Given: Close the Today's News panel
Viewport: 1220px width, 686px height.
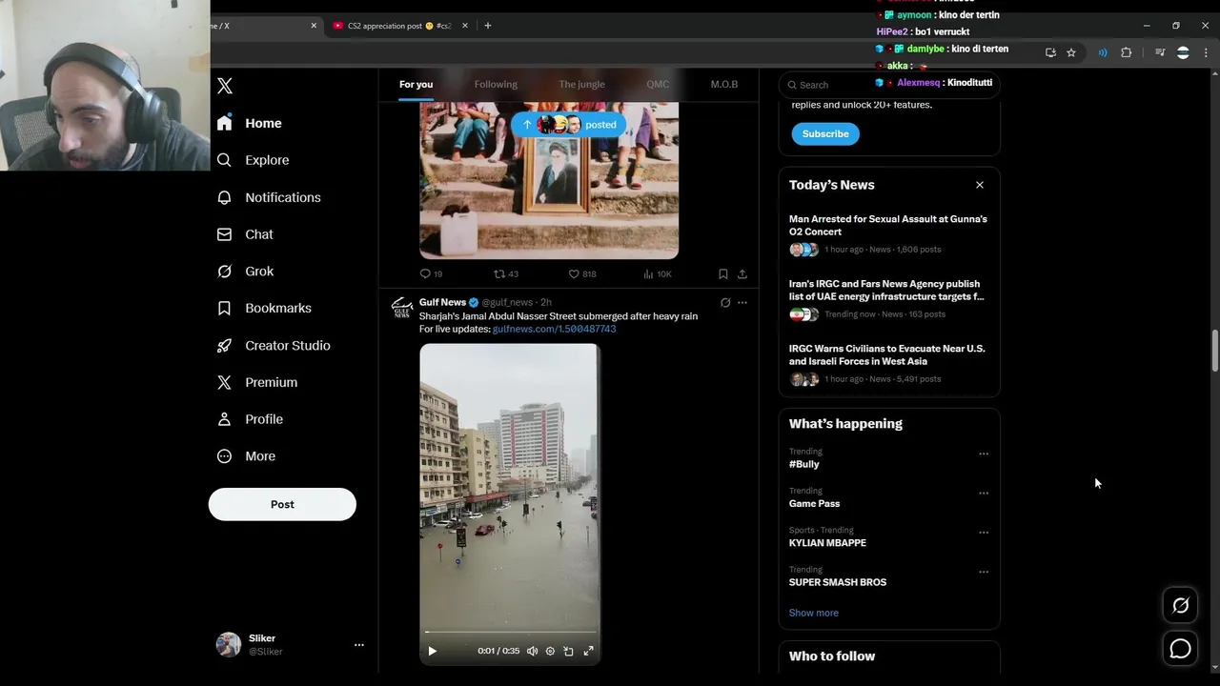Looking at the screenshot, I should (980, 185).
